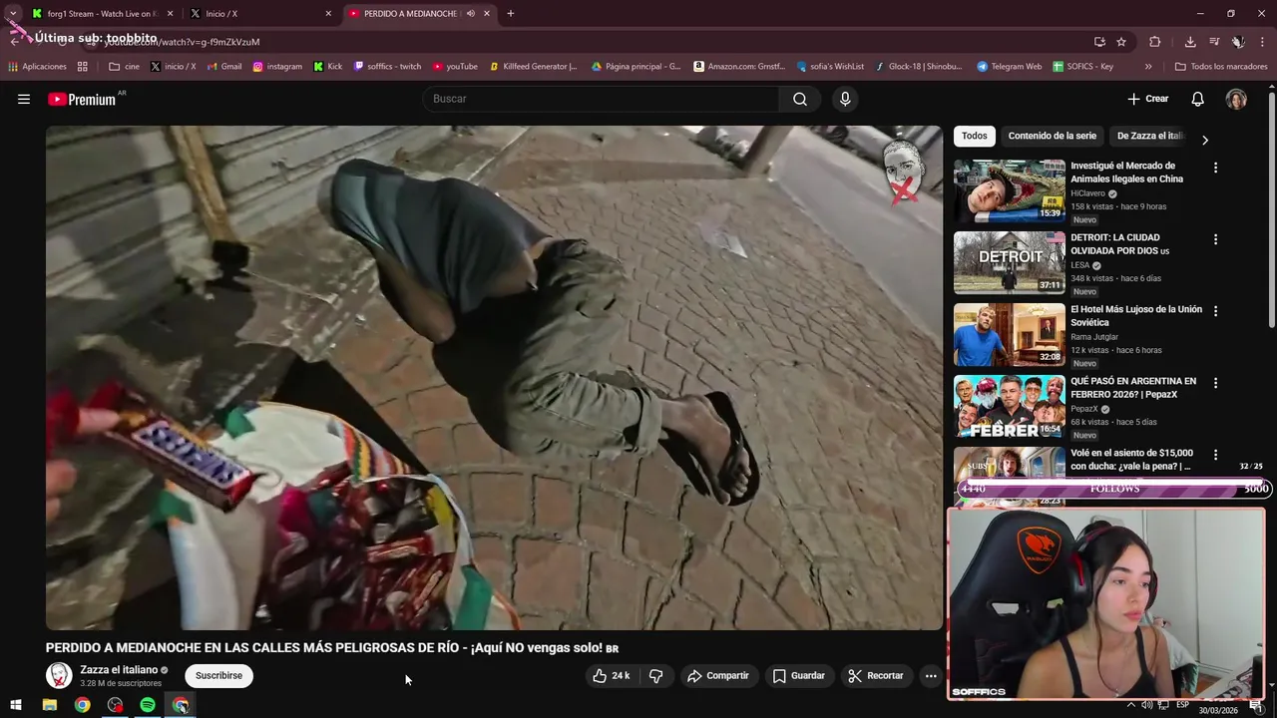Open Todos los marcadores folder
Viewport: 1277px width, 718px height.
1222,67
